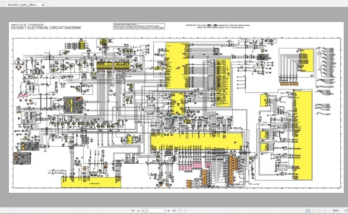
Task: Select the single page layout icon
Action: (308, 211)
